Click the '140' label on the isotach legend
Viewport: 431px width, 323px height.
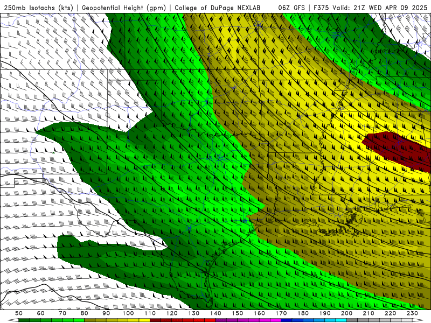coord(215,313)
